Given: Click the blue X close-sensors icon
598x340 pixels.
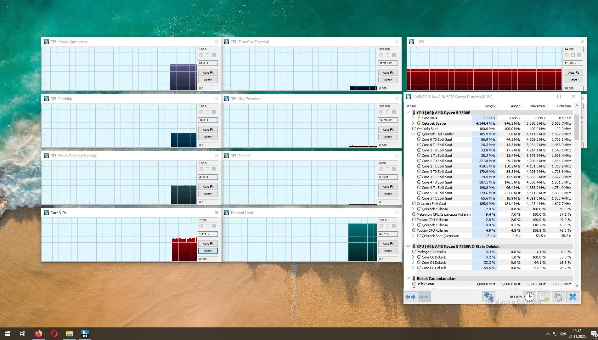Looking at the screenshot, I should [x=573, y=297].
